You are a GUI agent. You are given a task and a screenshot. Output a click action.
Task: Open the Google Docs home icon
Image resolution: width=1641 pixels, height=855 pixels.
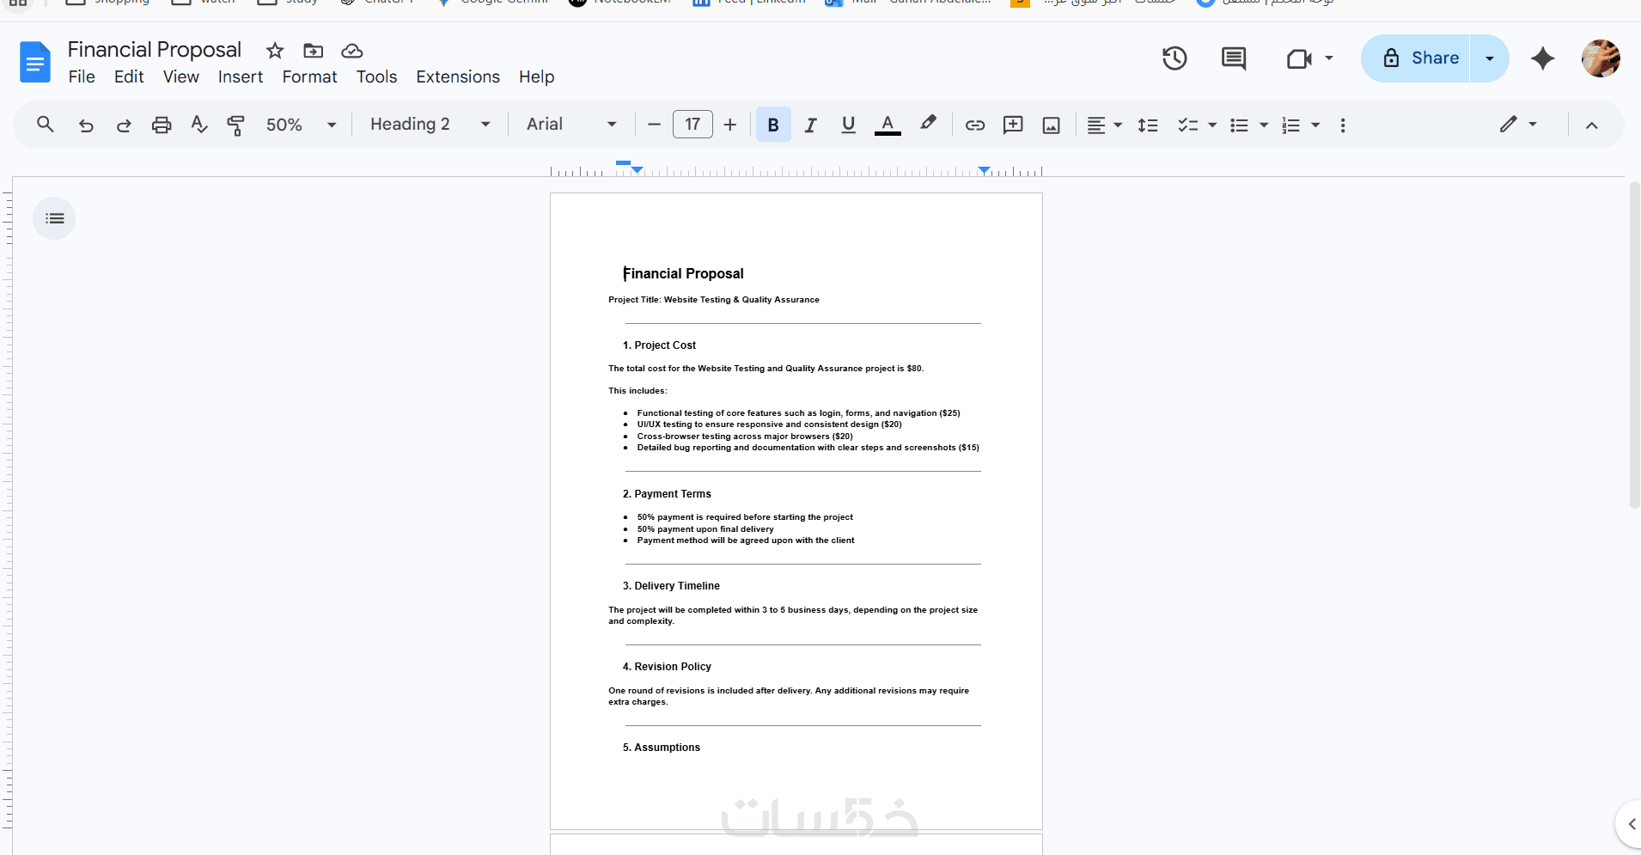[35, 62]
